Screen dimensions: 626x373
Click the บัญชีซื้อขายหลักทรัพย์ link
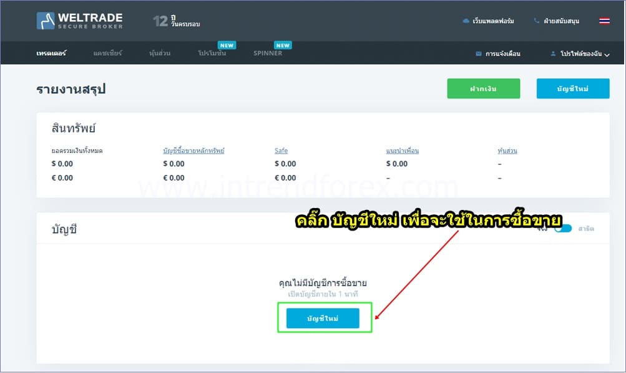[x=193, y=151]
